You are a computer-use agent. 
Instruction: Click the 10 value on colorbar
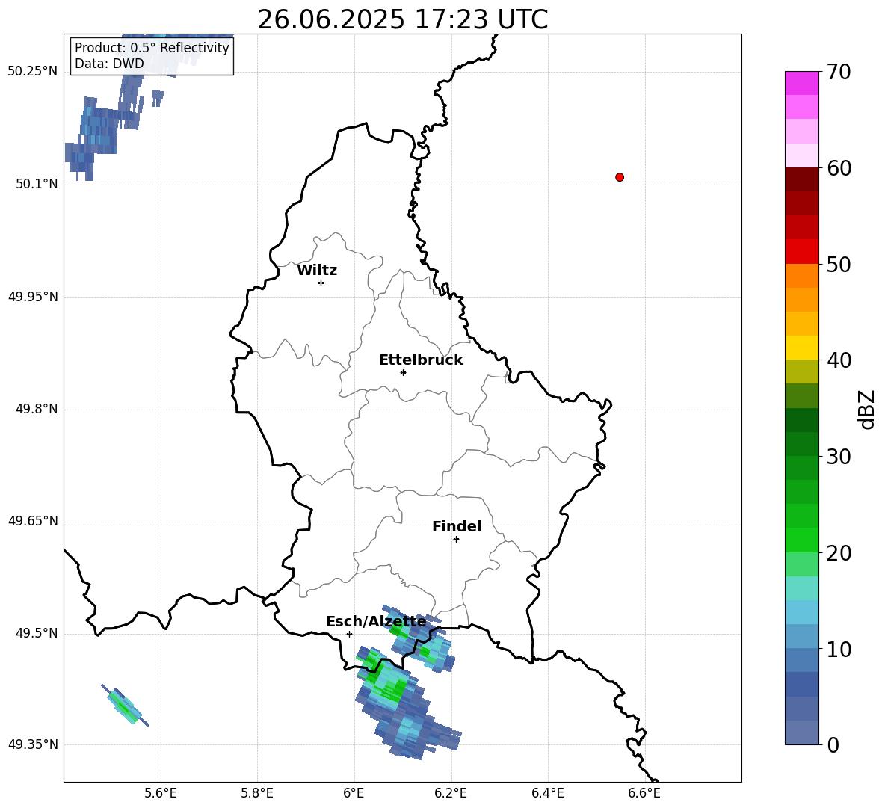click(839, 650)
